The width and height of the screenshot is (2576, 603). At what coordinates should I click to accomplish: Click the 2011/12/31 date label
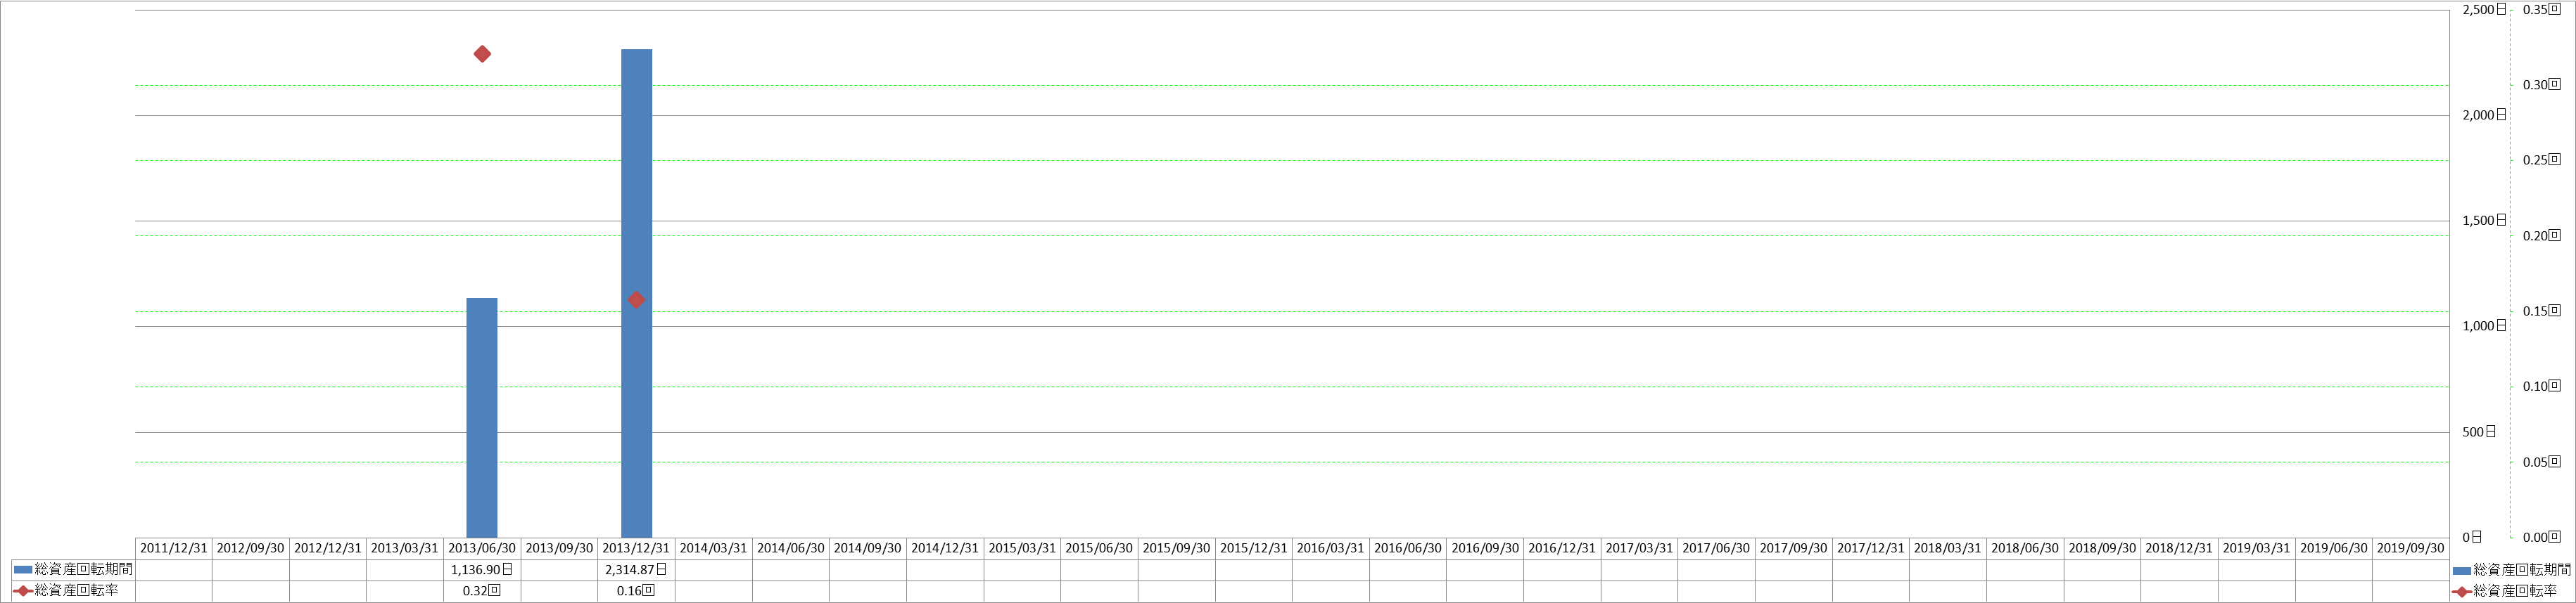coord(174,548)
